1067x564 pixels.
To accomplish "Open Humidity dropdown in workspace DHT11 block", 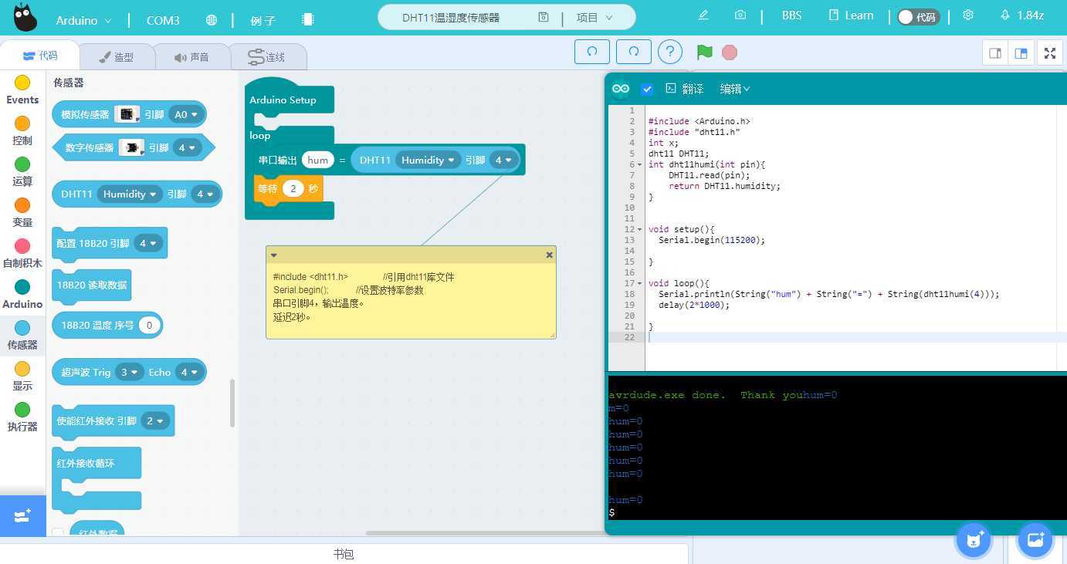I will pos(428,160).
